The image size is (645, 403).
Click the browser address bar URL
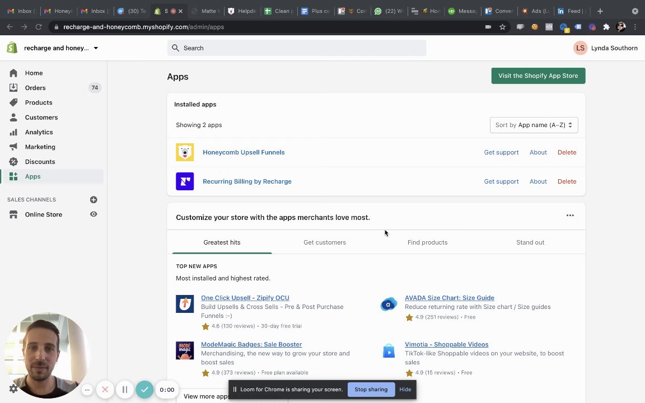143,27
